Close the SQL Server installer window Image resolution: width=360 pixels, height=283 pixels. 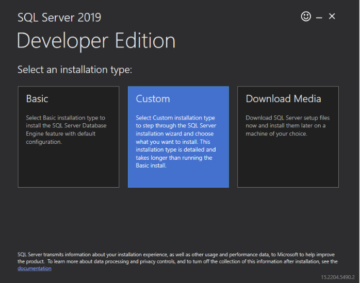pos(332,16)
